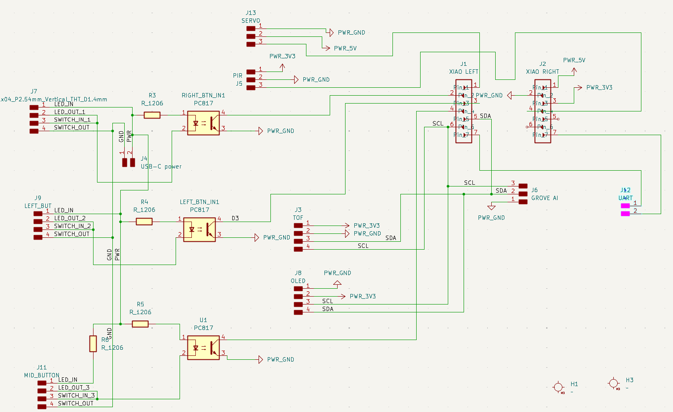Select the RIGHT_BTN_IN1 PC817 optocoupler symbol

203,123
